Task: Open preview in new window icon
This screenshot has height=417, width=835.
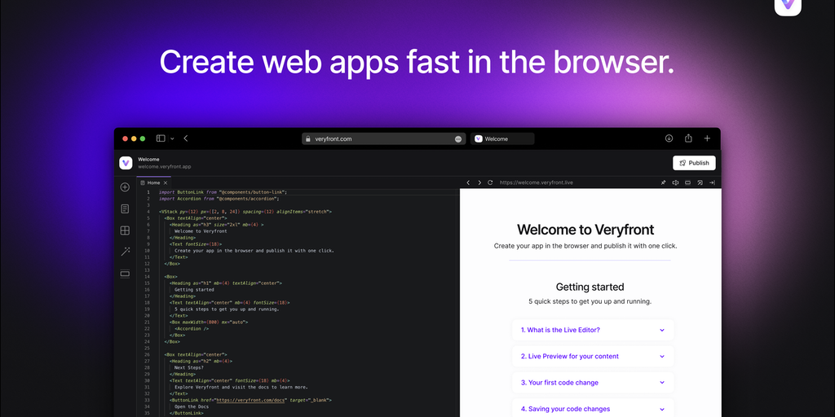Action: coord(700,182)
